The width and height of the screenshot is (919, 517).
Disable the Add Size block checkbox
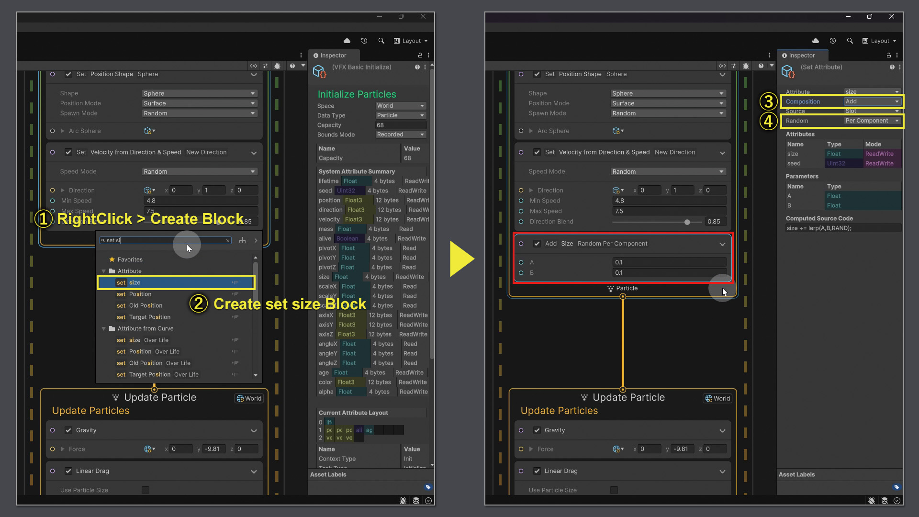(537, 244)
